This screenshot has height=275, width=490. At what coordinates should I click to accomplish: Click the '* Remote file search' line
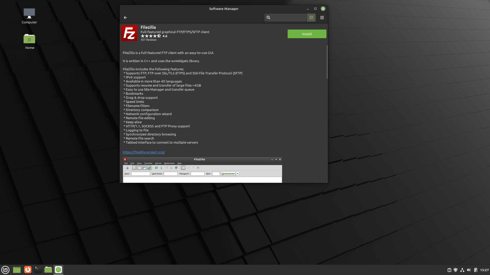(x=139, y=138)
